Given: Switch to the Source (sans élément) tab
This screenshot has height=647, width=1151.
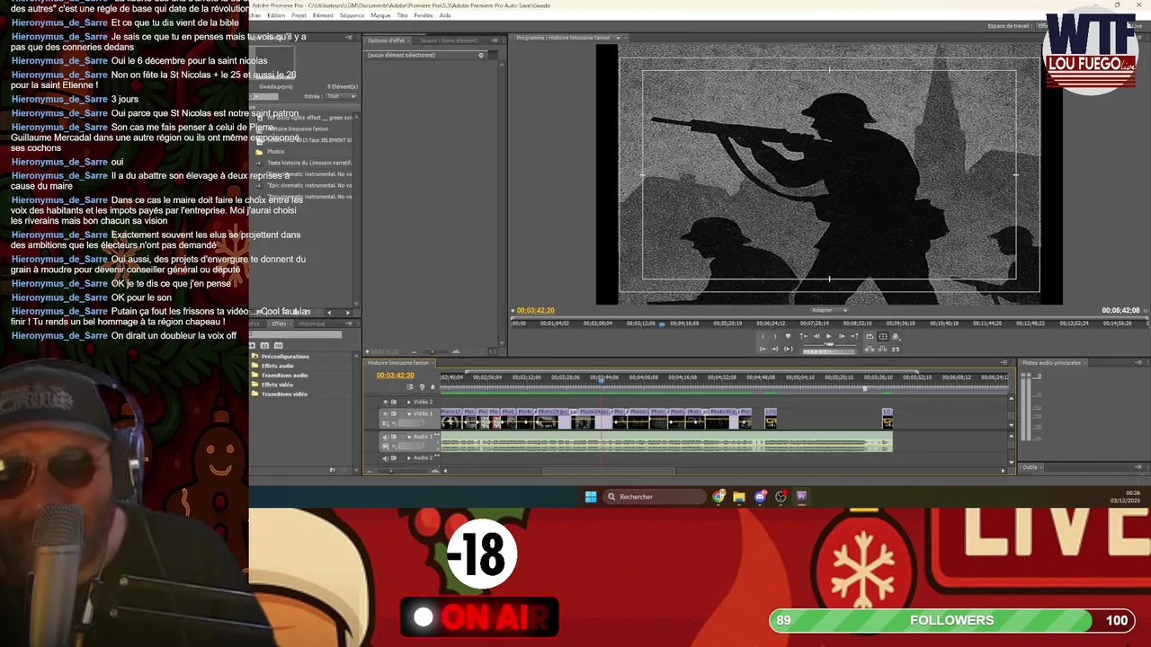Looking at the screenshot, I should click(449, 40).
